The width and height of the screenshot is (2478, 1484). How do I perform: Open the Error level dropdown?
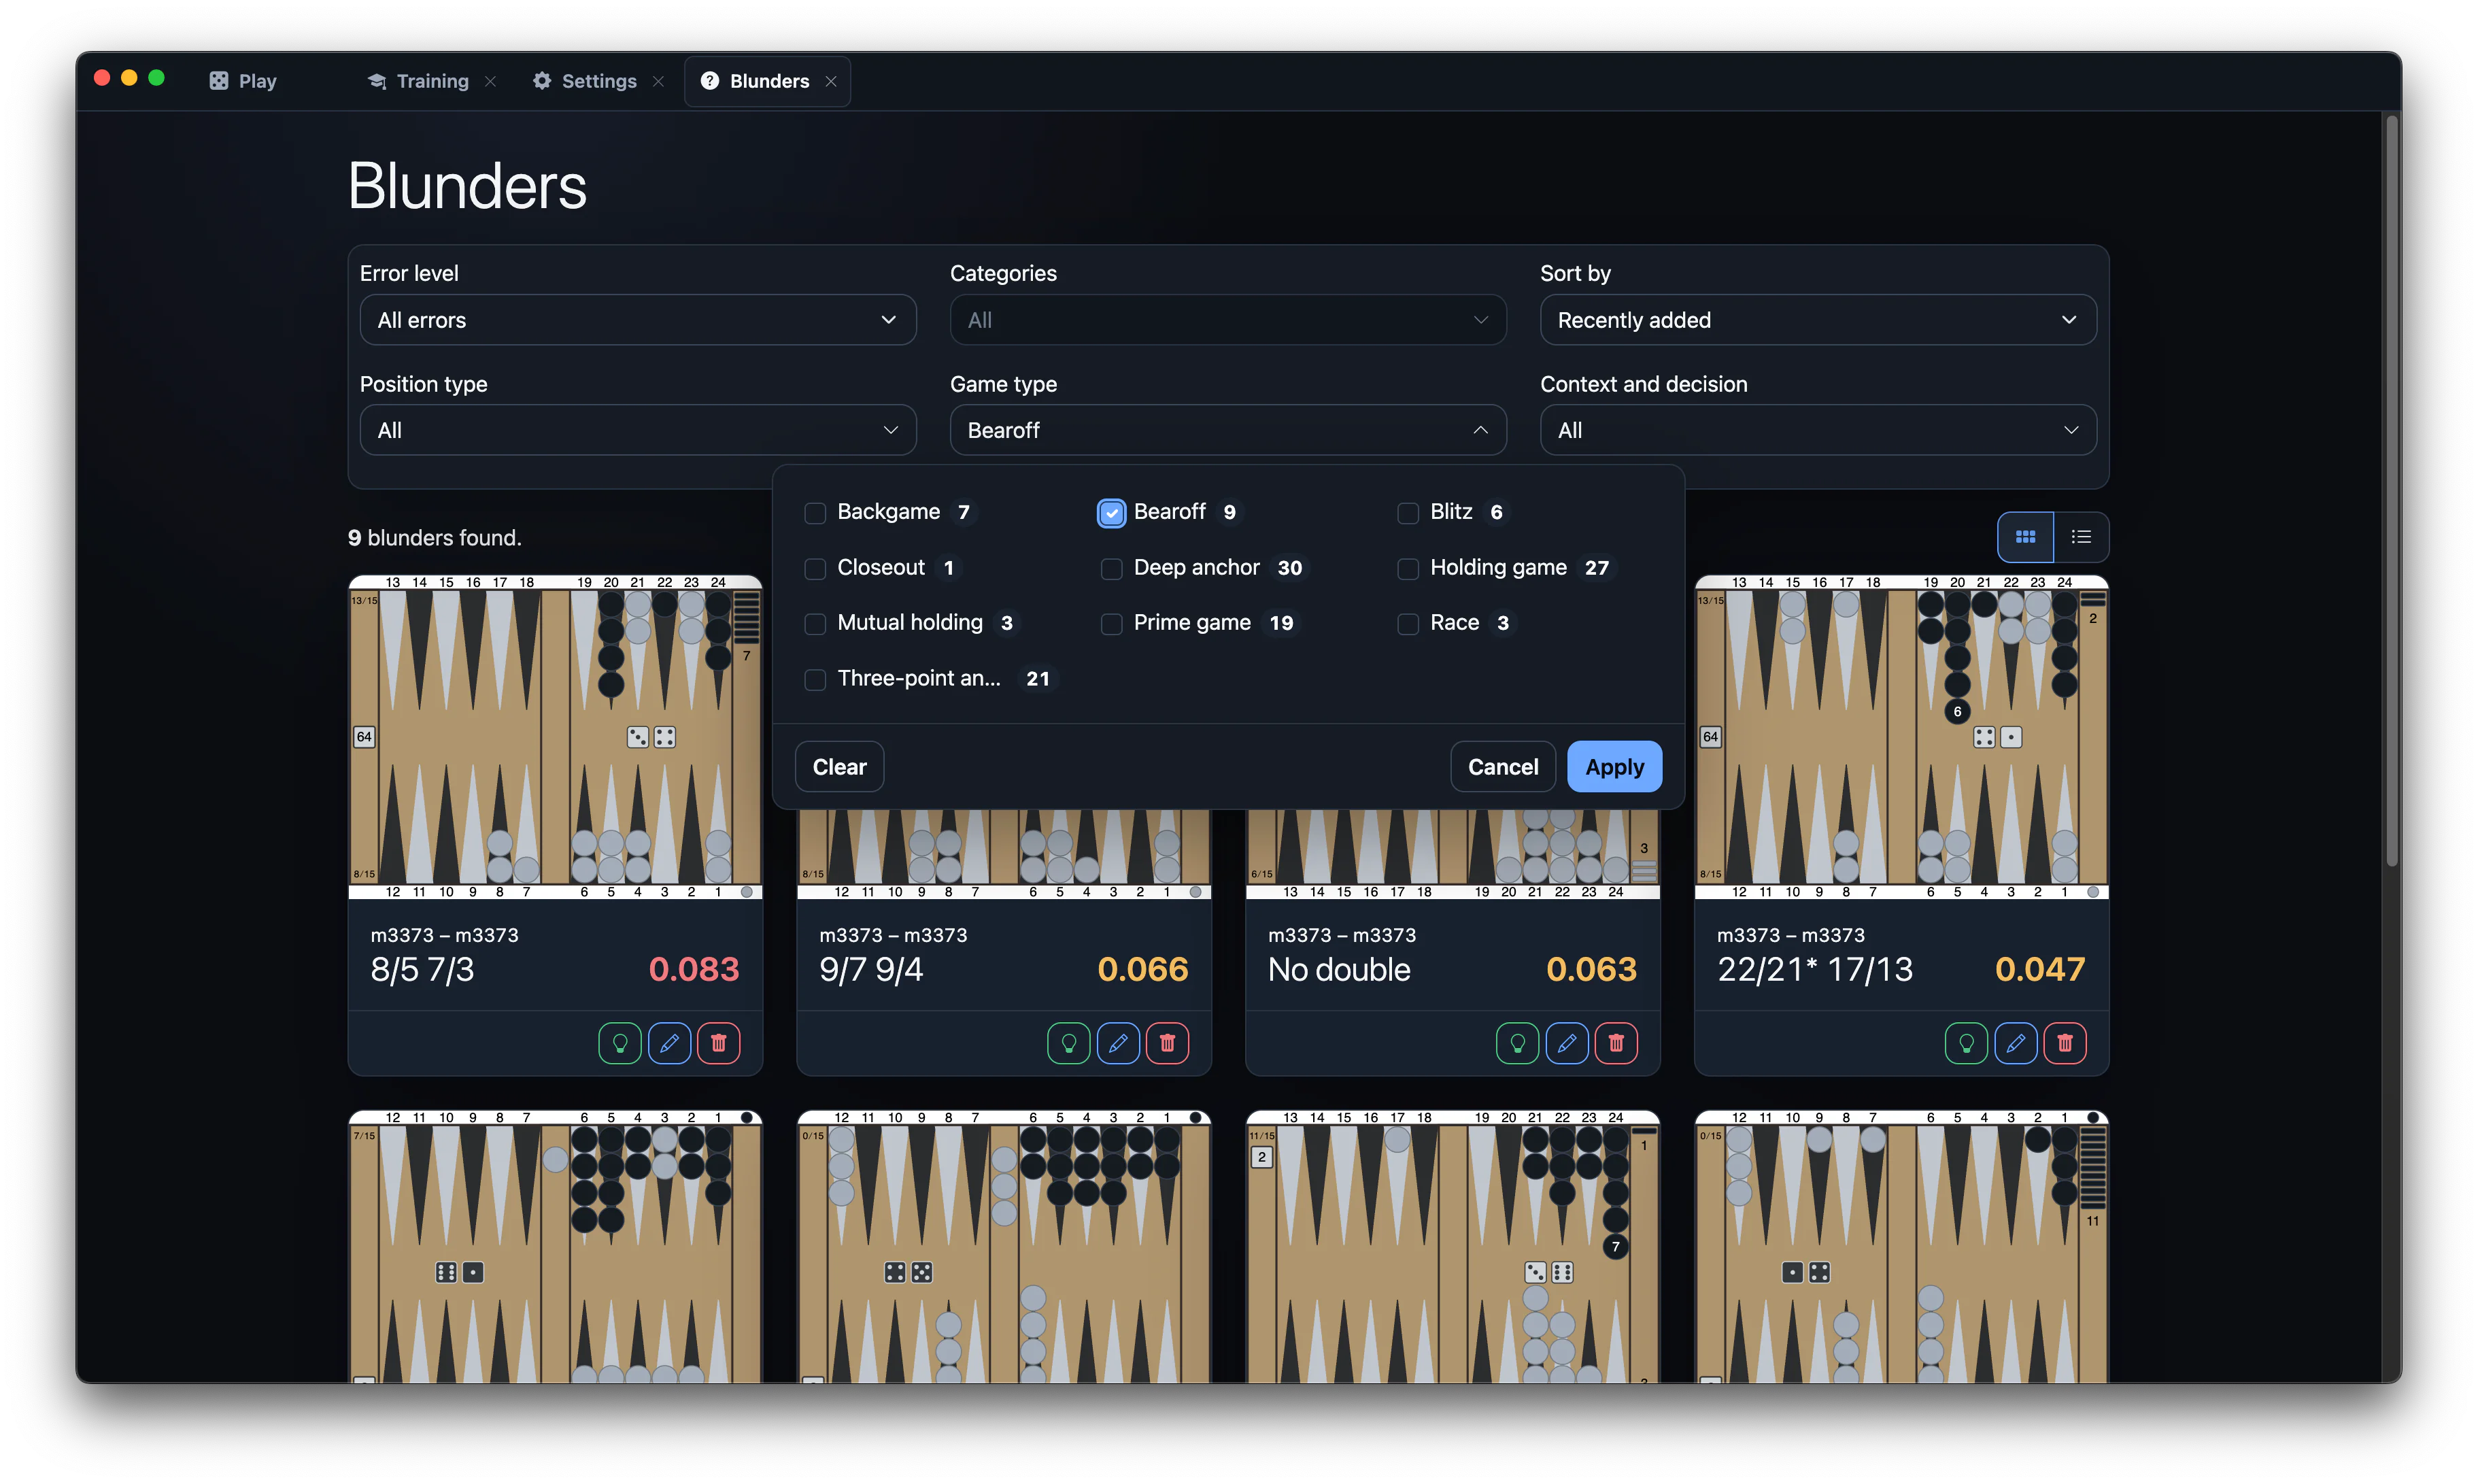[638, 320]
